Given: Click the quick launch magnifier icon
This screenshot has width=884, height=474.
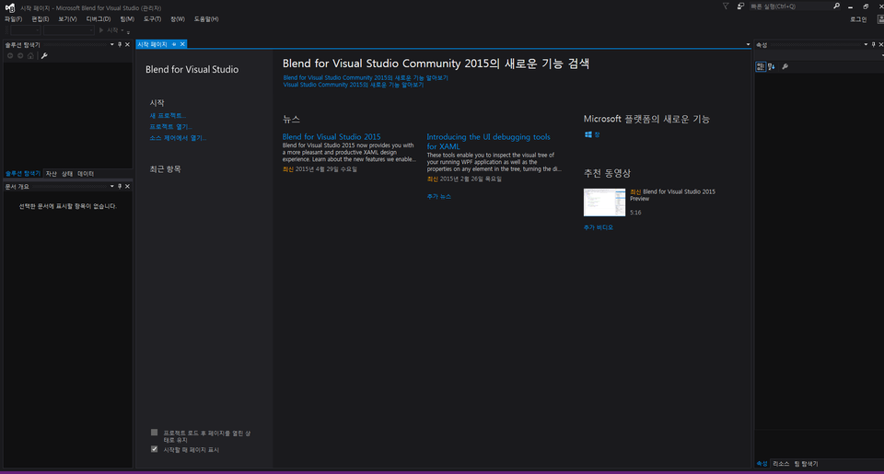Looking at the screenshot, I should point(837,6).
